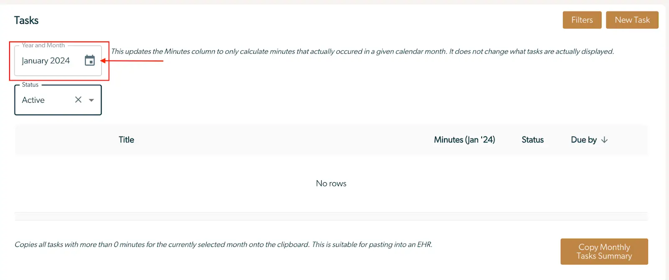The height and width of the screenshot is (280, 669).
Task: Click the Year and Month field label
Action: pos(43,45)
